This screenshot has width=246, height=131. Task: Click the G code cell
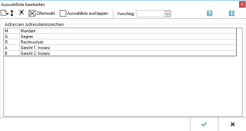[x=12, y=37]
